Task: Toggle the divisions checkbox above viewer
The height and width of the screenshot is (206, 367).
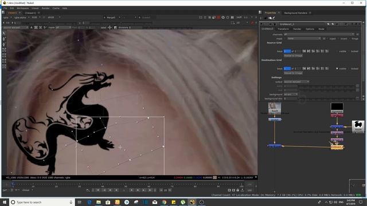Action: pos(115,27)
